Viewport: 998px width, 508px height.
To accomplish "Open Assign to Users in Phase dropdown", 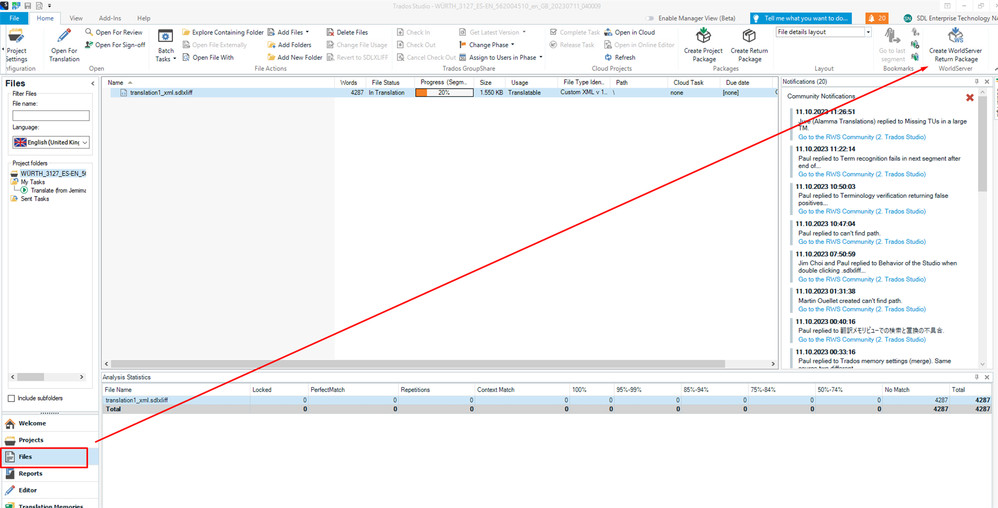I will (501, 57).
